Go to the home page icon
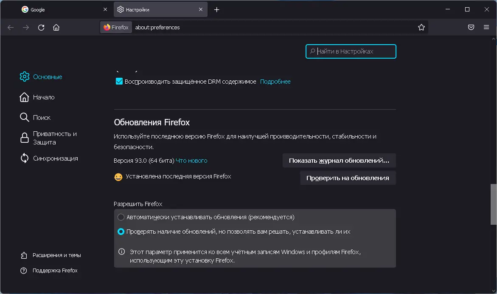 click(56, 28)
